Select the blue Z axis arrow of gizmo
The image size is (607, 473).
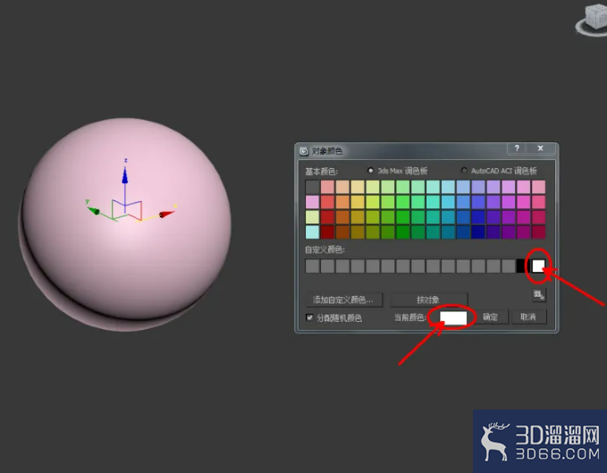(x=124, y=175)
